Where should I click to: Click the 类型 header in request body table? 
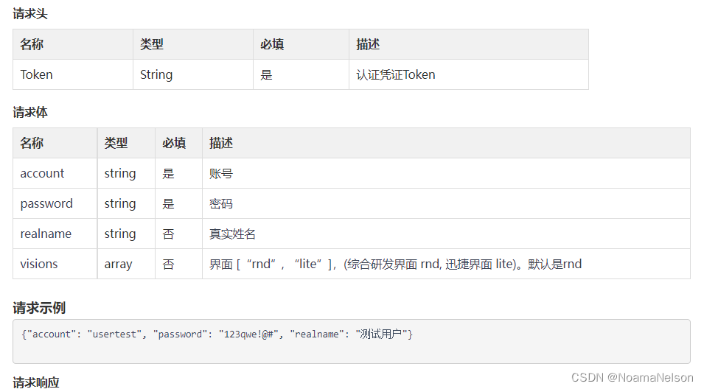pos(126,143)
